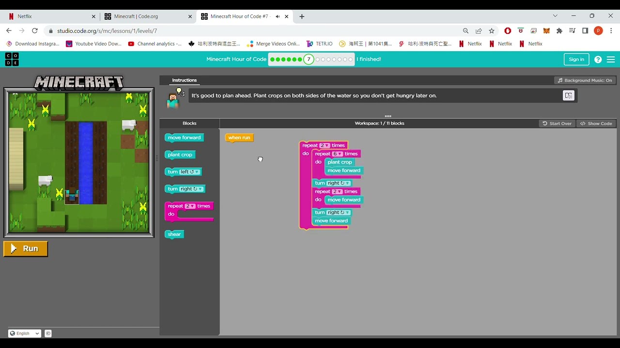Screen dimensions: 620x348
Task: Click the instructions panel resize handle dots
Action: [388, 116]
